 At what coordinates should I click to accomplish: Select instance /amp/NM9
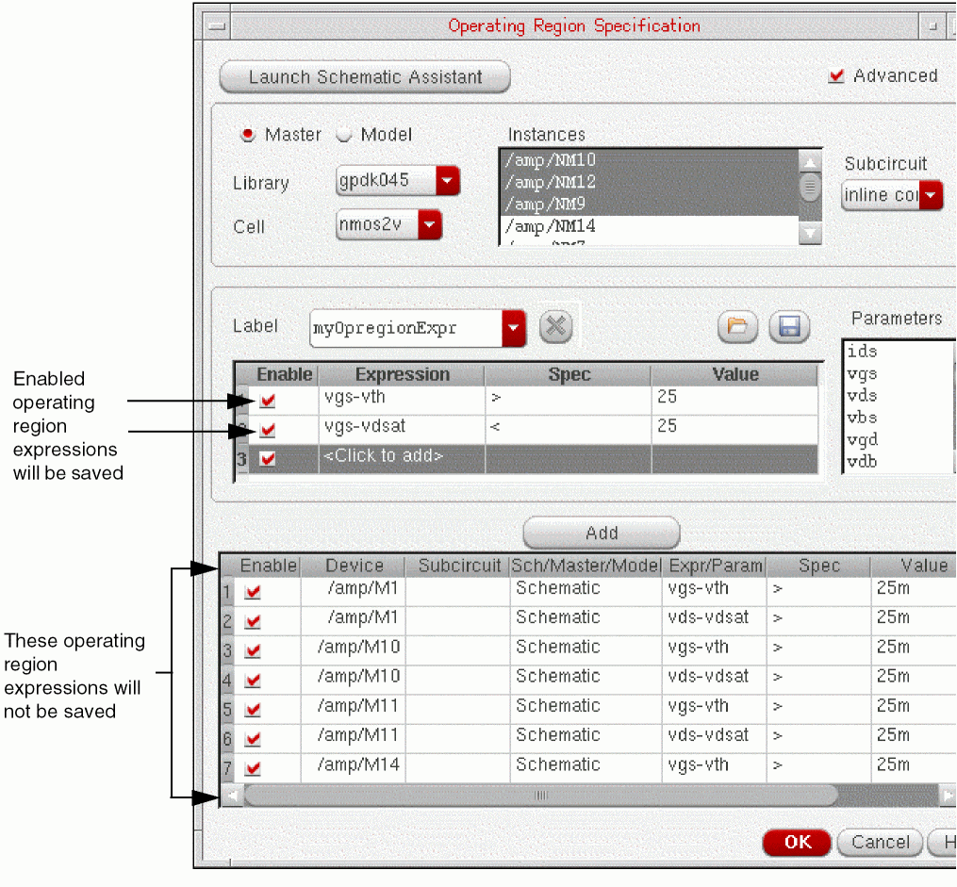[x=650, y=204]
